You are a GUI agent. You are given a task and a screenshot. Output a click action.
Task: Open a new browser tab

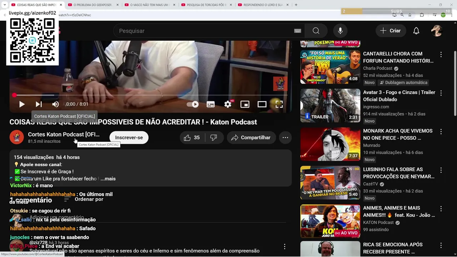coord(296,5)
